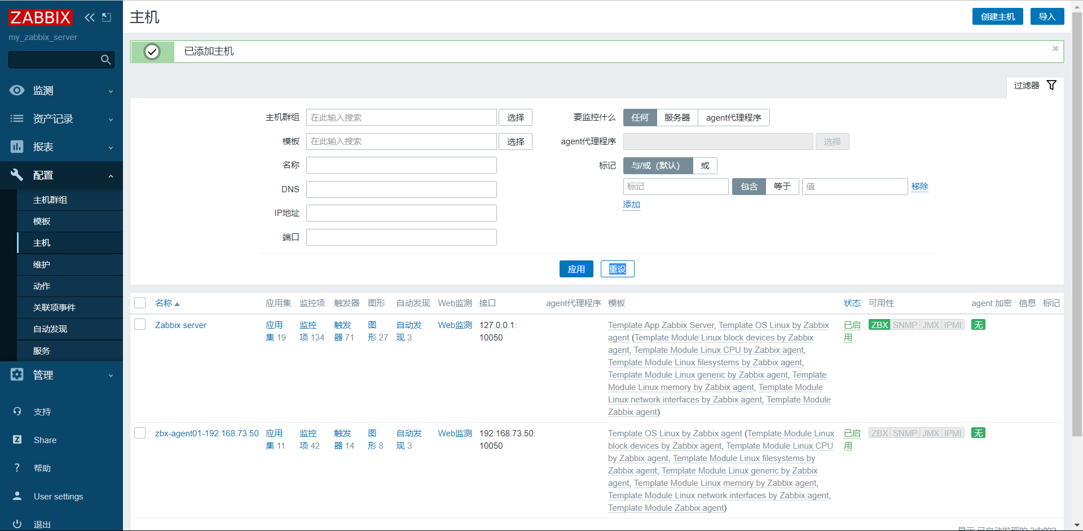Expand the 监测 menu section
This screenshot has height=531, width=1083.
(x=61, y=90)
